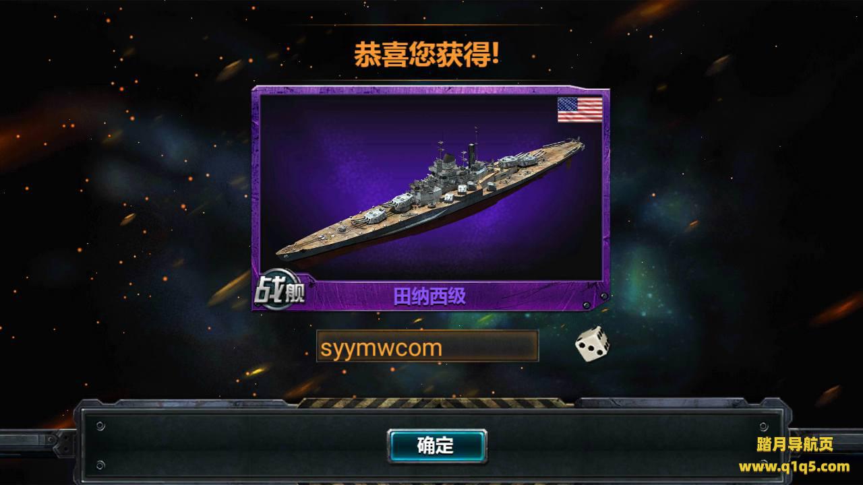The width and height of the screenshot is (863, 485).
Task: Click the upper-right bolt of the confirm panel
Action: point(763,426)
